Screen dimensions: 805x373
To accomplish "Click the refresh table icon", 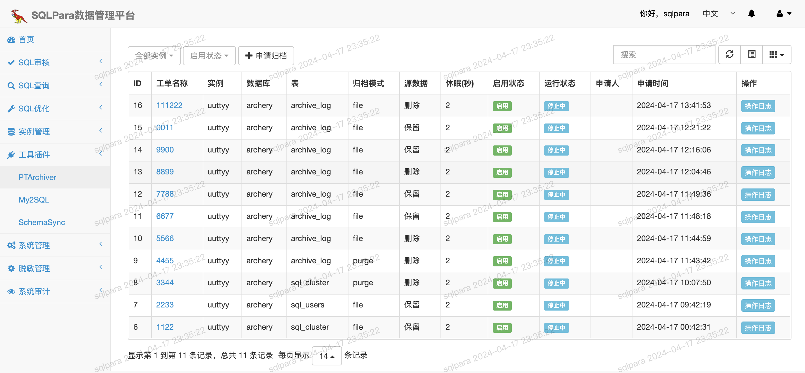I will [x=729, y=55].
